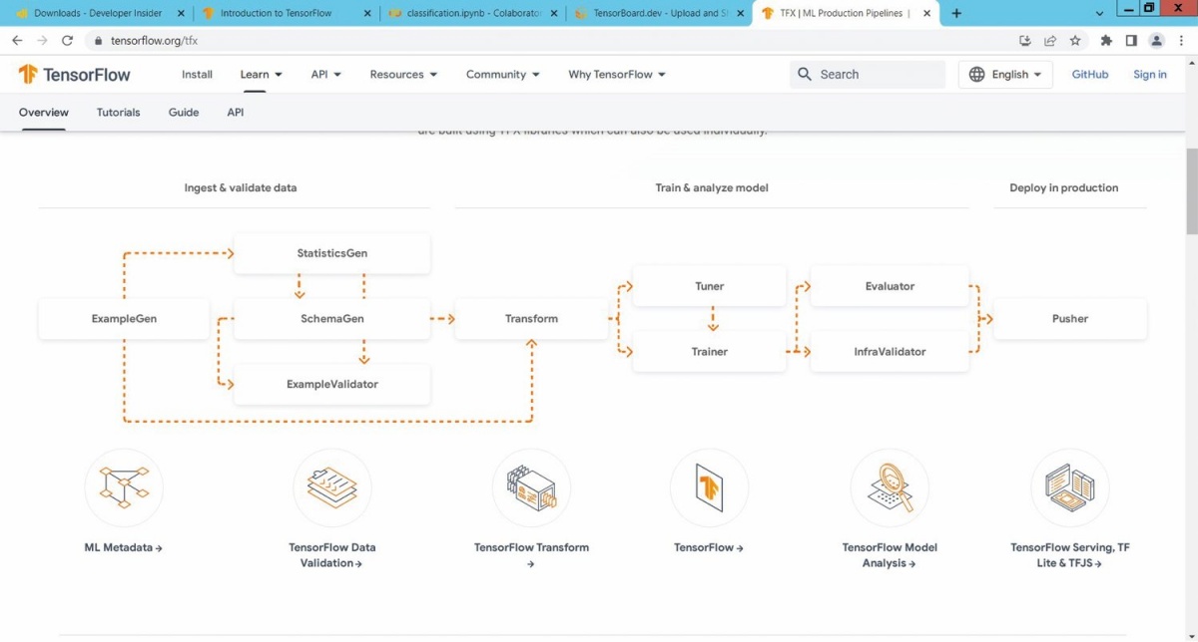Select the API sub-navigation tab
This screenshot has height=642, width=1198.
(235, 113)
